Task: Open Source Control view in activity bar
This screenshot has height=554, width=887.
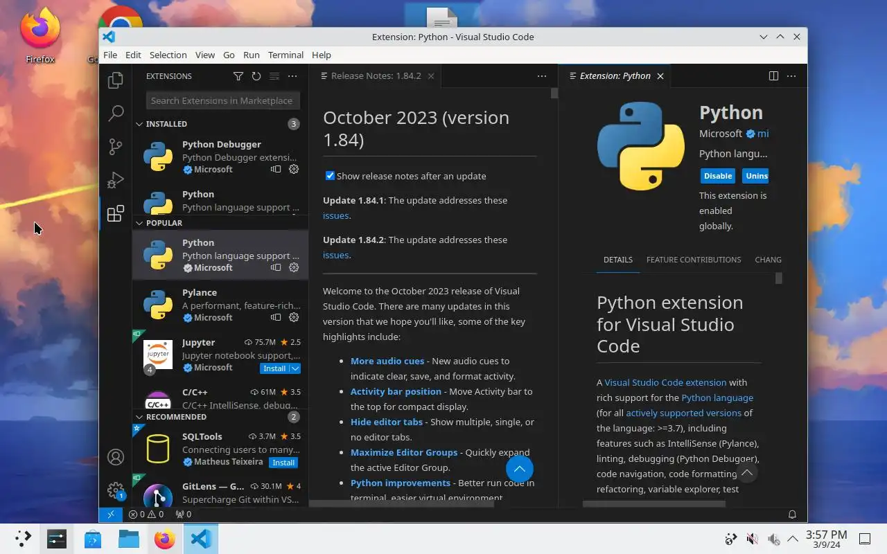Action: (x=116, y=147)
